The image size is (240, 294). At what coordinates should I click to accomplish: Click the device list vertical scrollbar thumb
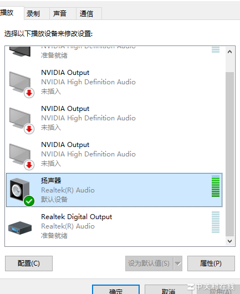click(x=229, y=154)
